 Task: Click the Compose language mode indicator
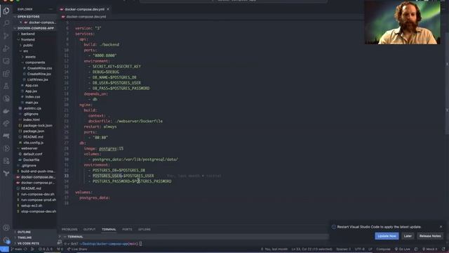pos(383,249)
